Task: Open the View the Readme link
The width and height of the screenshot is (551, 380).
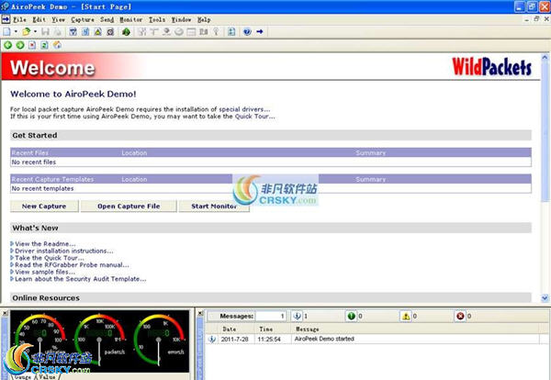Action: (45, 244)
